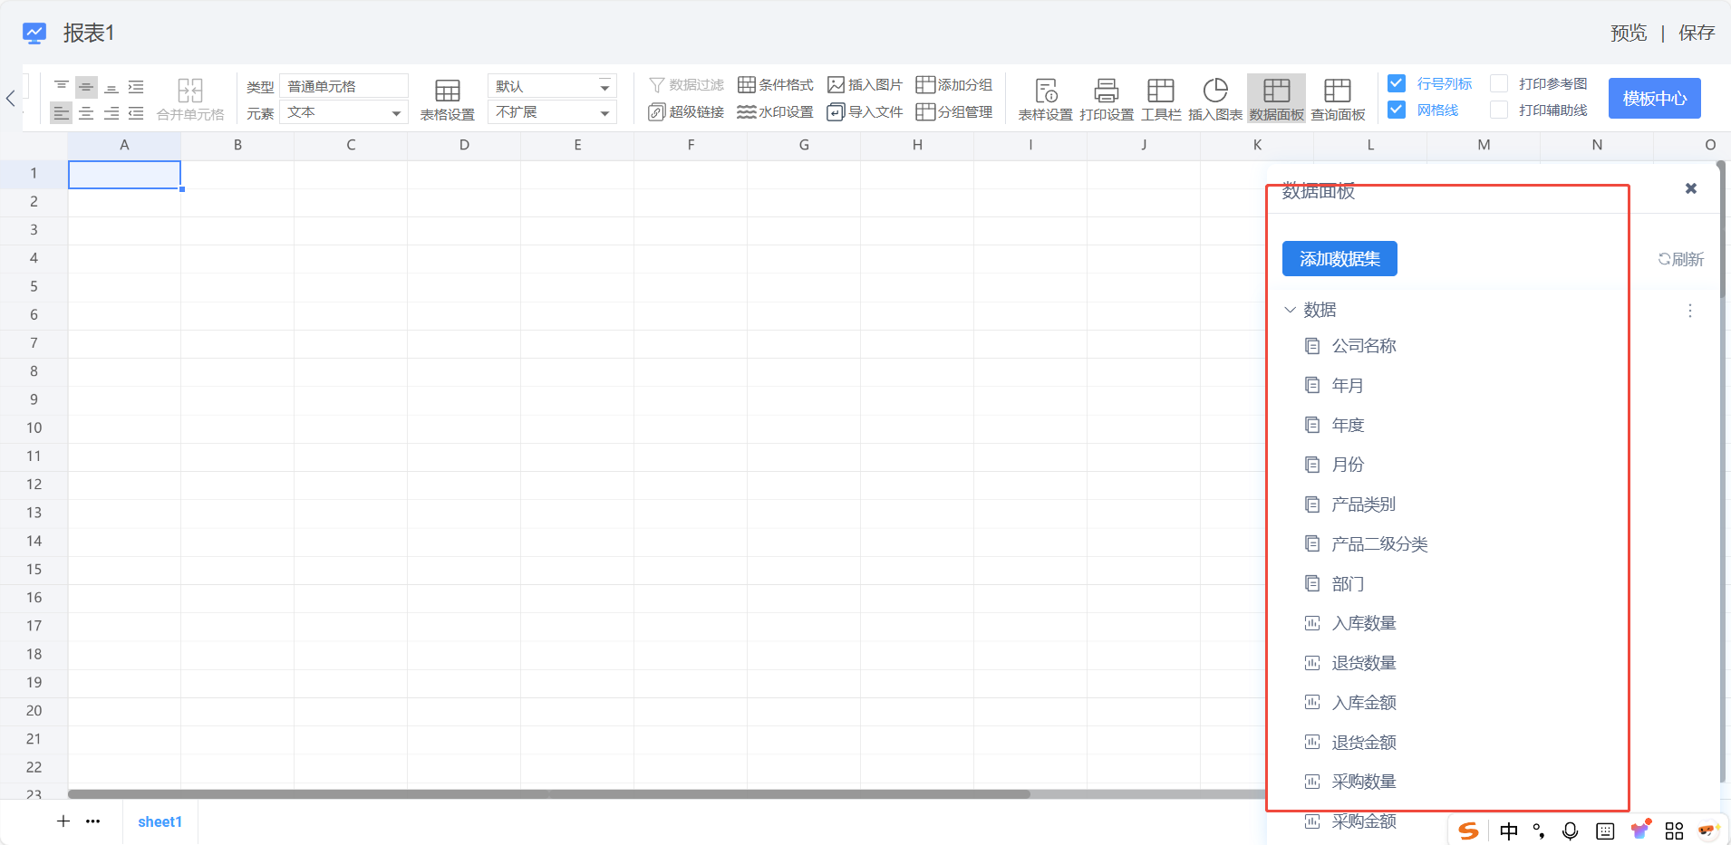
Task: Click the 添加数据集 button
Action: [x=1339, y=259]
